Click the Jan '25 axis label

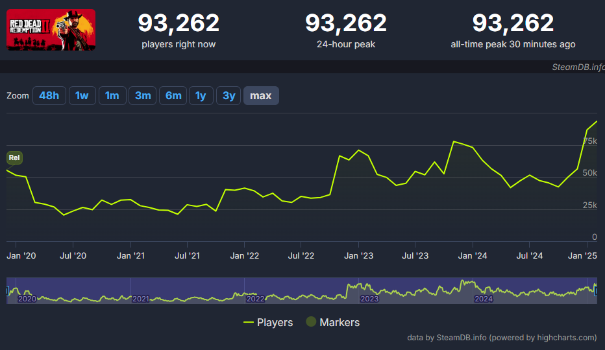tap(582, 256)
